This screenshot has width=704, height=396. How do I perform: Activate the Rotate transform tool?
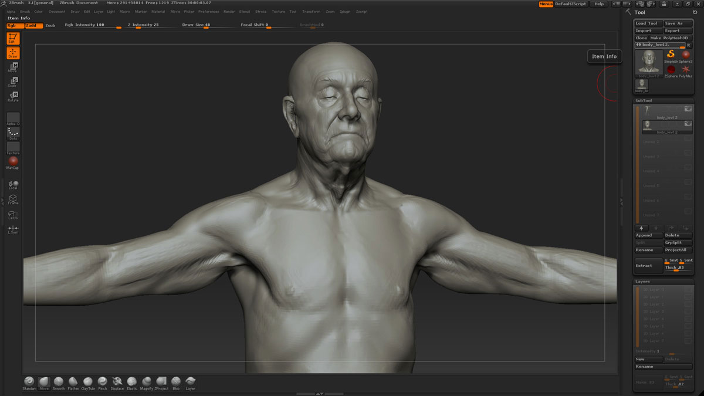point(13,97)
